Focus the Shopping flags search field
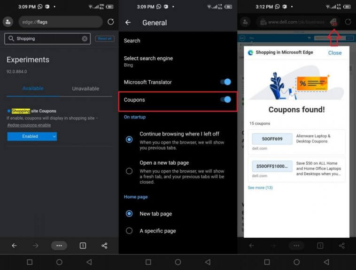Screen dimensions: 356x270 (47, 38)
